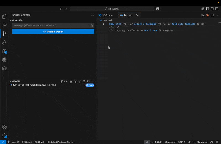Screen dimensions: 221x144
Task: Open the PostgreSQL elephant view in activity bar
Action: (x=4, y=60)
